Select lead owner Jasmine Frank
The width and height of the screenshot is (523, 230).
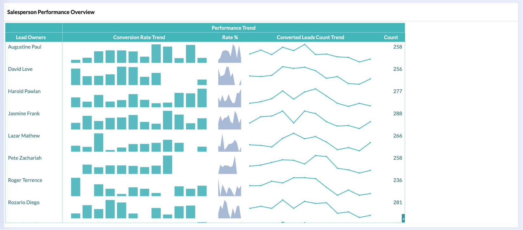coord(24,113)
